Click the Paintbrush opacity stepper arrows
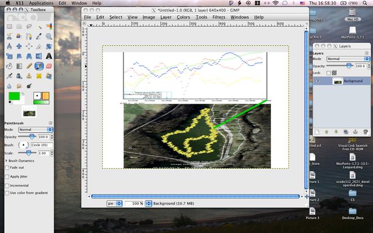 coord(52,137)
